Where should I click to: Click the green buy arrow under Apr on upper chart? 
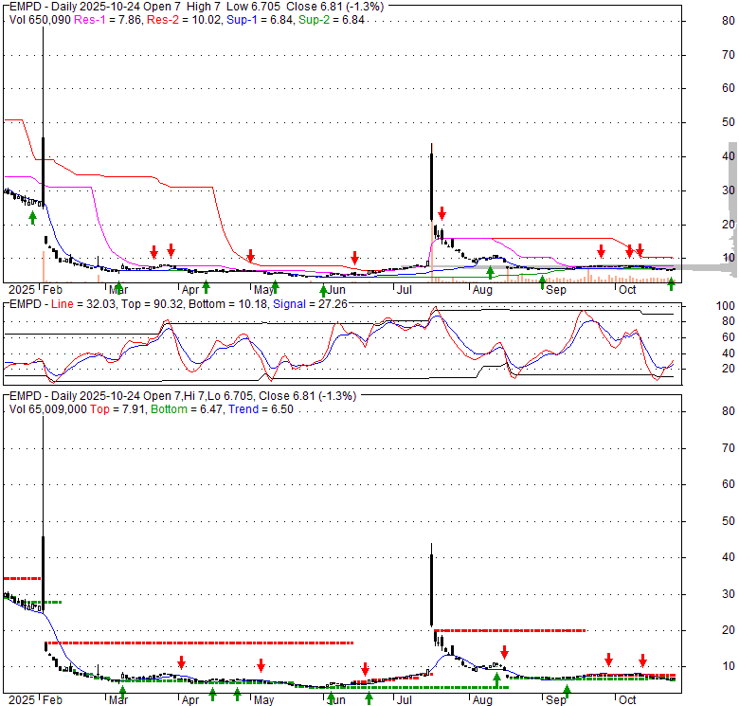click(x=206, y=286)
